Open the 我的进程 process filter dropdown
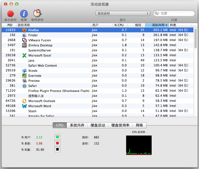Viewport: 199px width, 169px height. point(123,13)
